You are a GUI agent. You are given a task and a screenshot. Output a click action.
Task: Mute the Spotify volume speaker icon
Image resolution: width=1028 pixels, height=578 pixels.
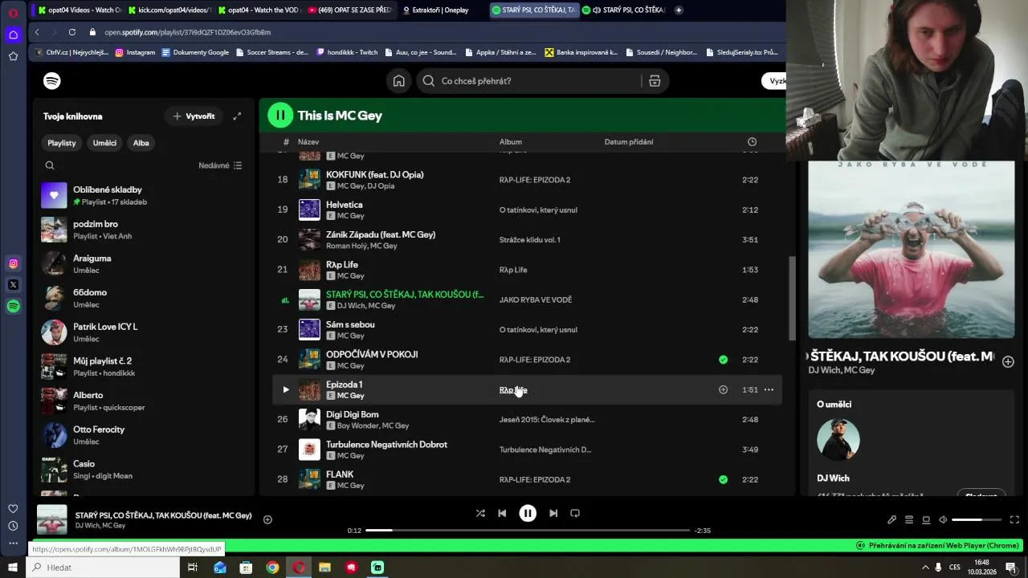click(x=944, y=519)
